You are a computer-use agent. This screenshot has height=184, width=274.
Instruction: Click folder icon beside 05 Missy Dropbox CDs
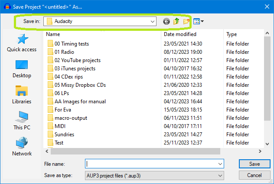pyautogui.click(x=50, y=85)
